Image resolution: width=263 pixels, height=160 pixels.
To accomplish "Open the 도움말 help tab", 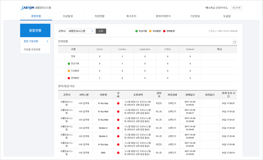I will (x=227, y=16).
